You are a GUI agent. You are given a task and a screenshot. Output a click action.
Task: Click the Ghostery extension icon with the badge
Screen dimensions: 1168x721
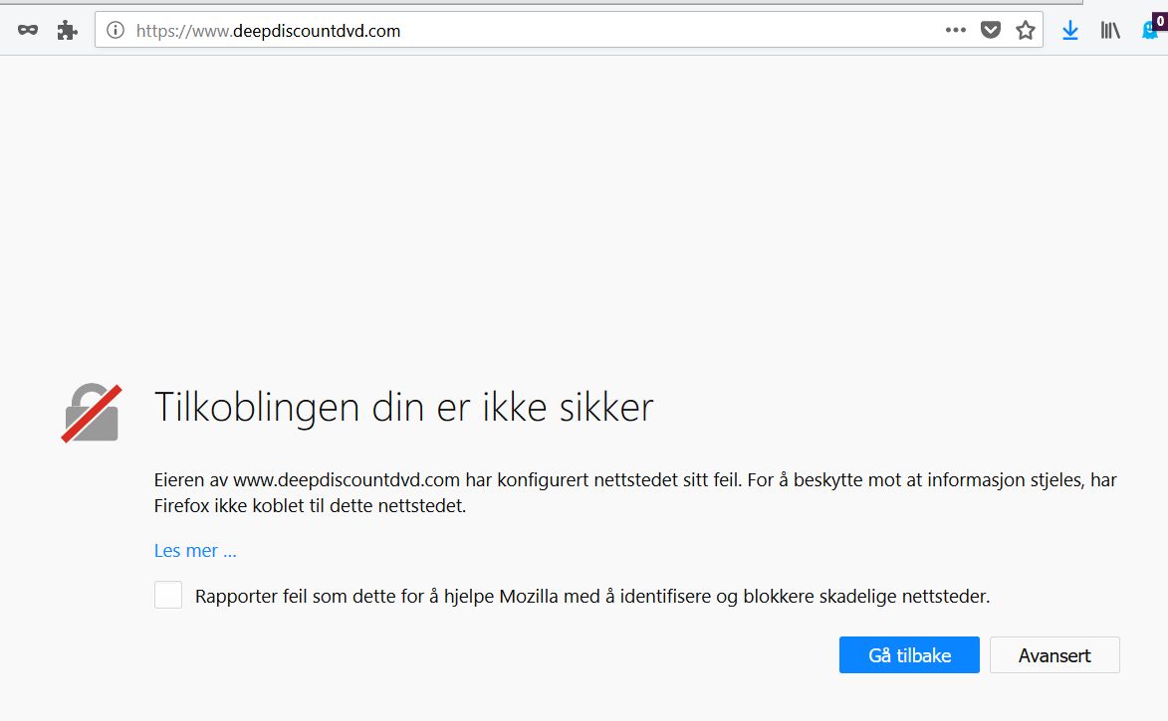(x=1154, y=28)
